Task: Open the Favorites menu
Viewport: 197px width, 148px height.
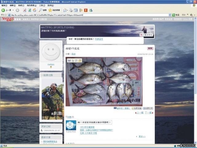Action: 32,6
